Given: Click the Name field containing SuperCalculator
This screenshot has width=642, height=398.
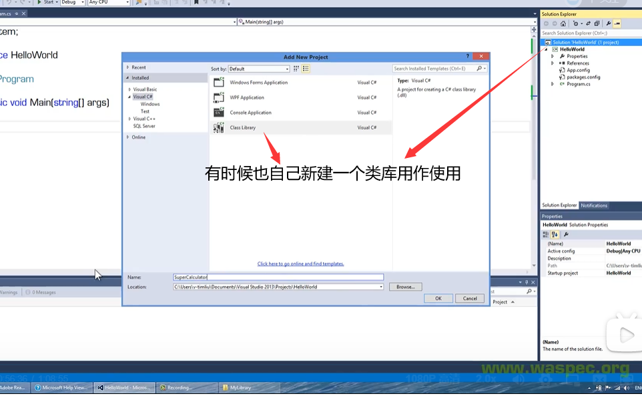Looking at the screenshot, I should click(x=278, y=277).
